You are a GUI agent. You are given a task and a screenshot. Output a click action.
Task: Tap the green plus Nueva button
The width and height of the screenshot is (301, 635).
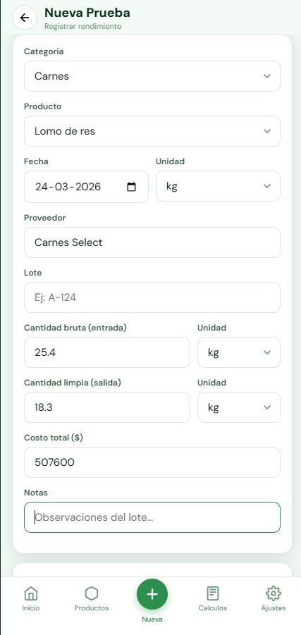tap(152, 594)
